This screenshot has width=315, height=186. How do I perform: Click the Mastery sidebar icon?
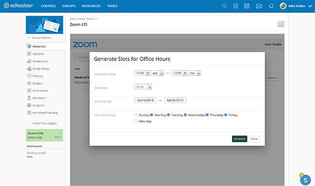pyautogui.click(x=29, y=75)
